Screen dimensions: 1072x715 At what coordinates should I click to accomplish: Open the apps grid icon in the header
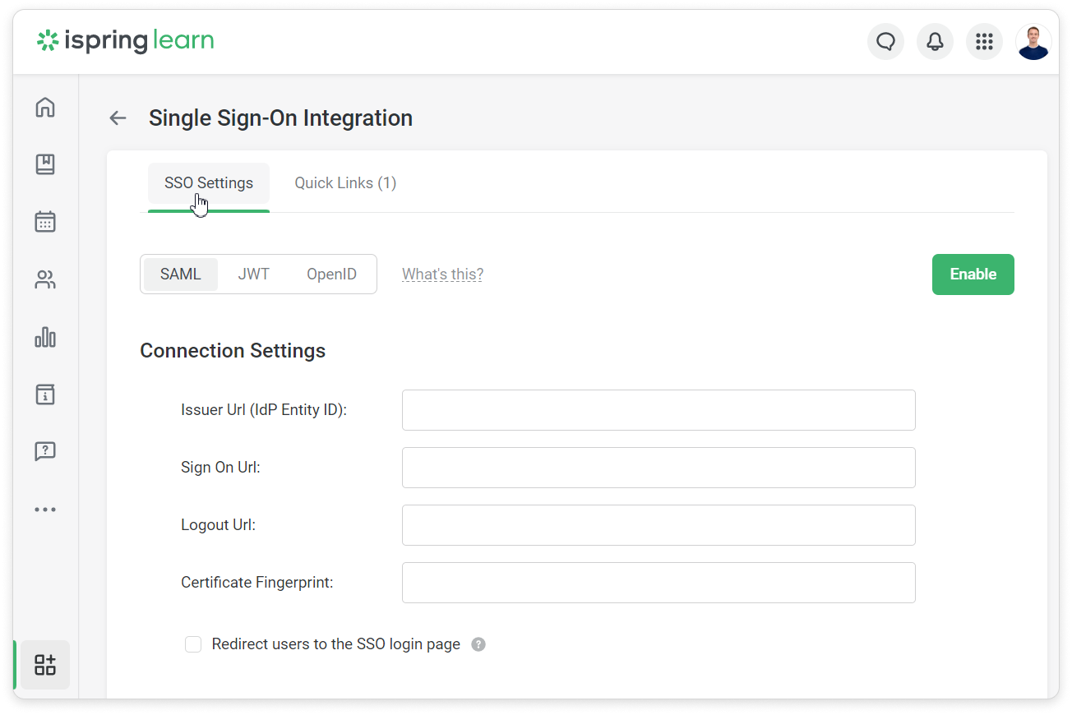point(984,41)
